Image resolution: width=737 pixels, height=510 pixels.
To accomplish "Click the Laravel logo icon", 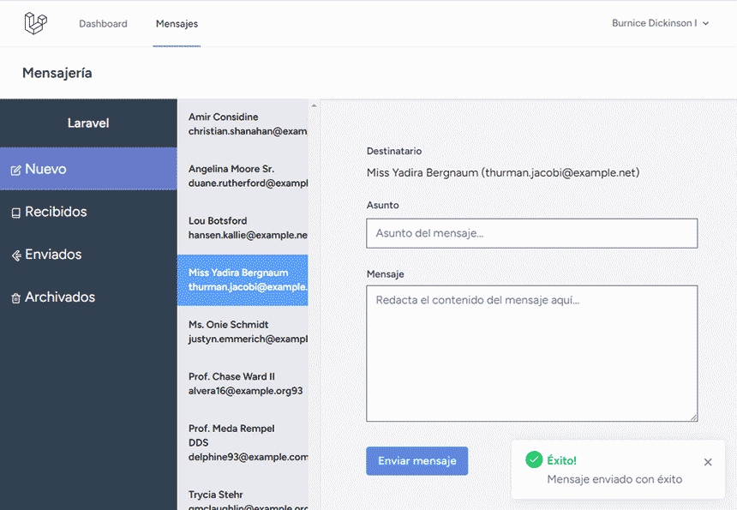I will pos(36,23).
